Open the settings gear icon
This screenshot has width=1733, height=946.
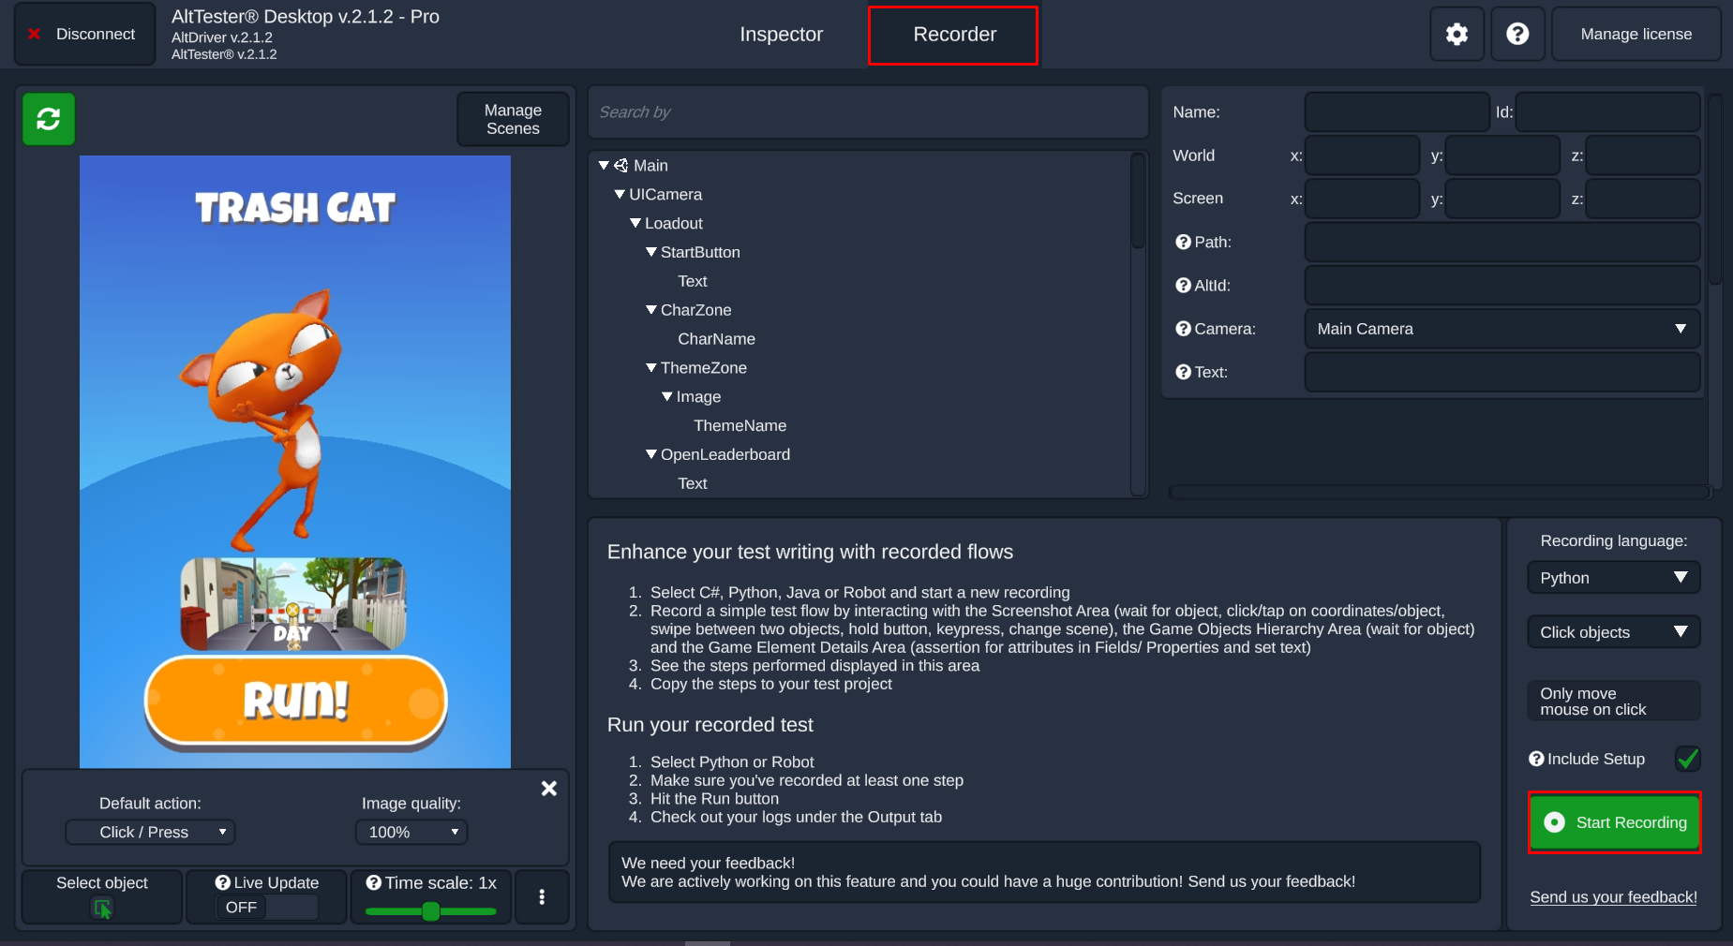point(1456,34)
